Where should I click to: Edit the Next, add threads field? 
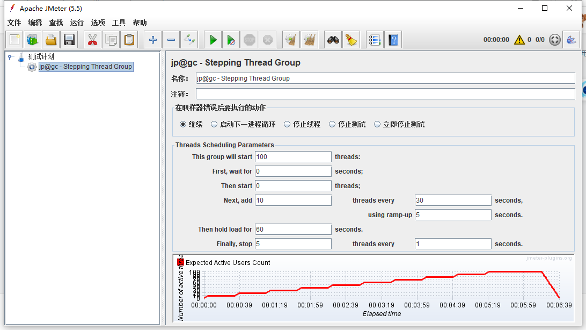293,200
